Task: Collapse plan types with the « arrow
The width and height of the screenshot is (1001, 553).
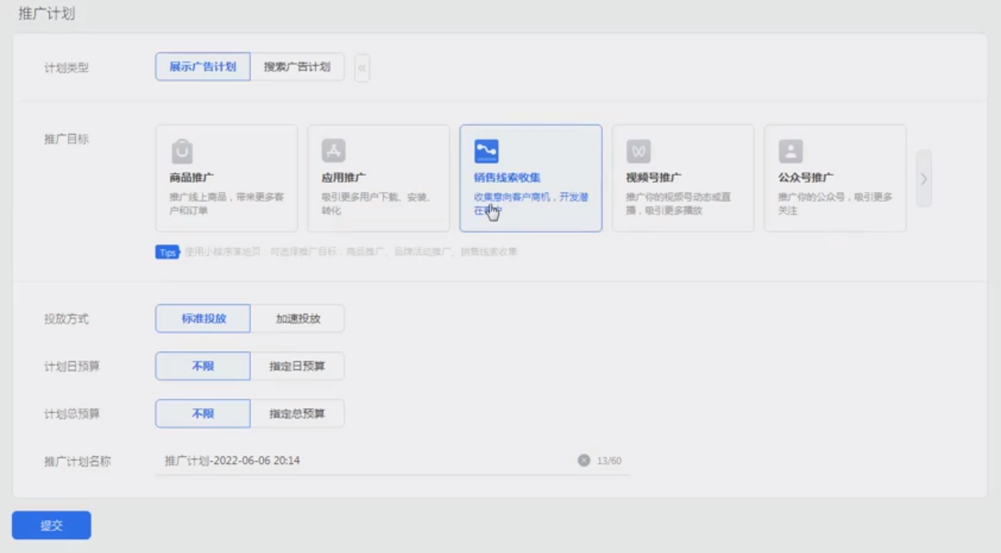Action: coord(362,67)
